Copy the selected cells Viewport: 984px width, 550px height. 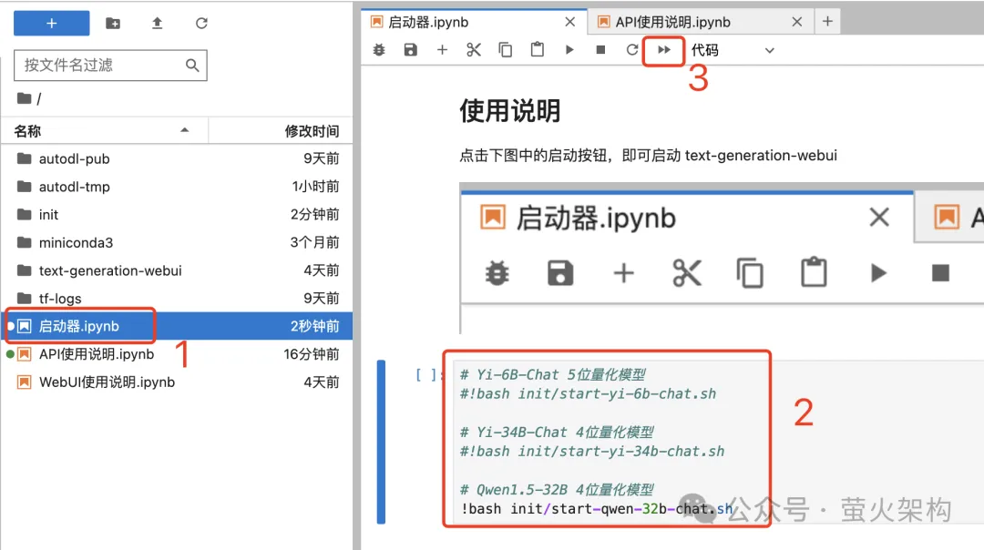coord(506,50)
